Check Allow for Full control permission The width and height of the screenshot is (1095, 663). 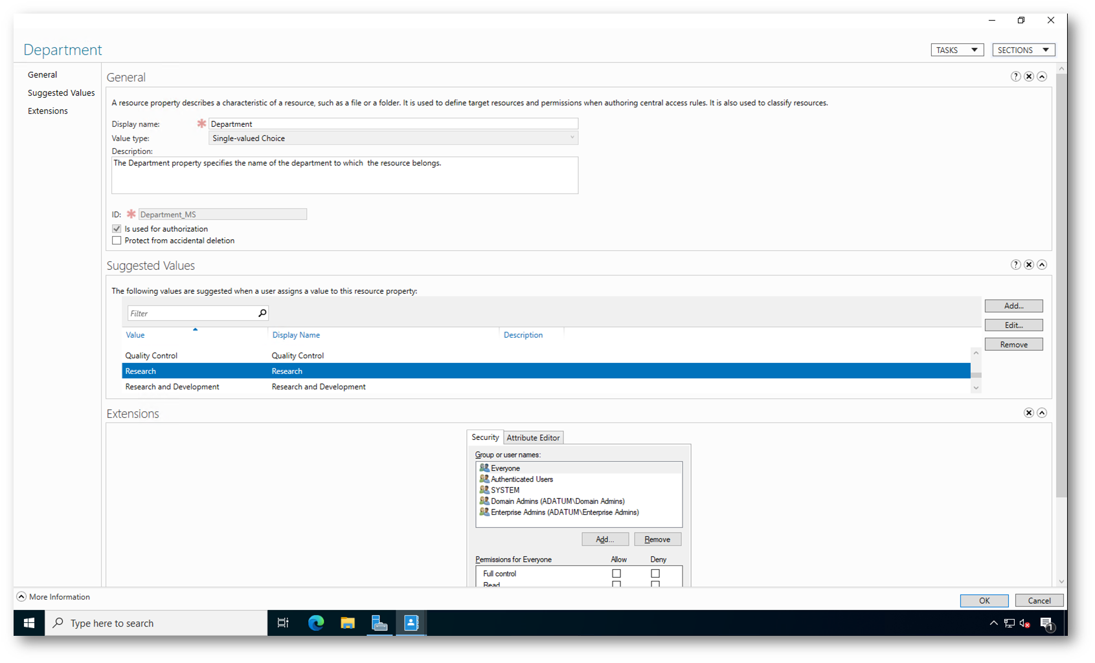616,574
